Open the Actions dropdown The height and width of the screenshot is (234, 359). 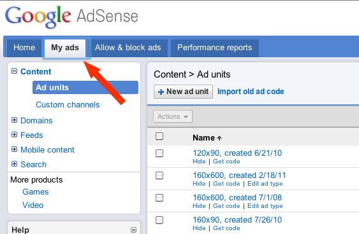(x=173, y=116)
